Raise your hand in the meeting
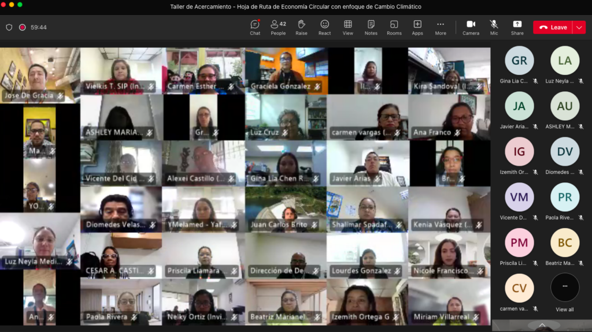592x332 pixels. [x=301, y=27]
